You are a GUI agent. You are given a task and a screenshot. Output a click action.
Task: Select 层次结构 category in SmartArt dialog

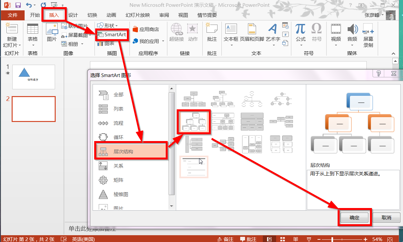click(131, 151)
